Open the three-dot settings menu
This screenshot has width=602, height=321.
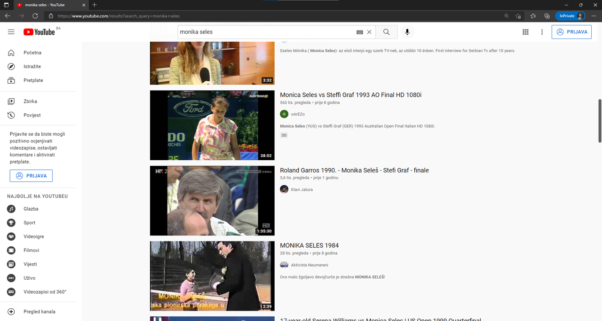pyautogui.click(x=542, y=32)
